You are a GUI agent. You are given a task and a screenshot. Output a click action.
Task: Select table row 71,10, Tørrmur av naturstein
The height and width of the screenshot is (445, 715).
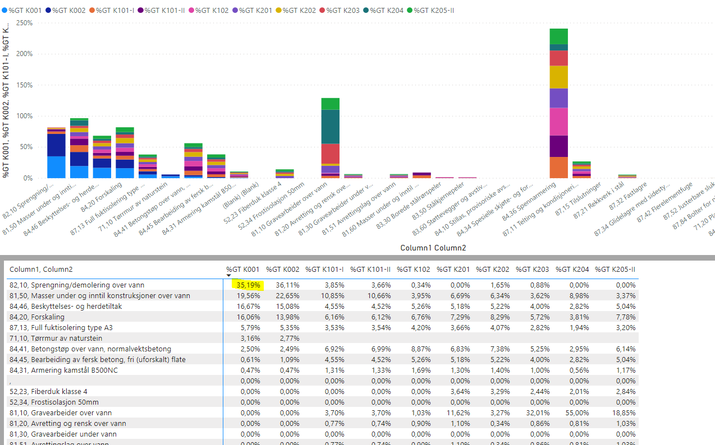[x=323, y=338]
